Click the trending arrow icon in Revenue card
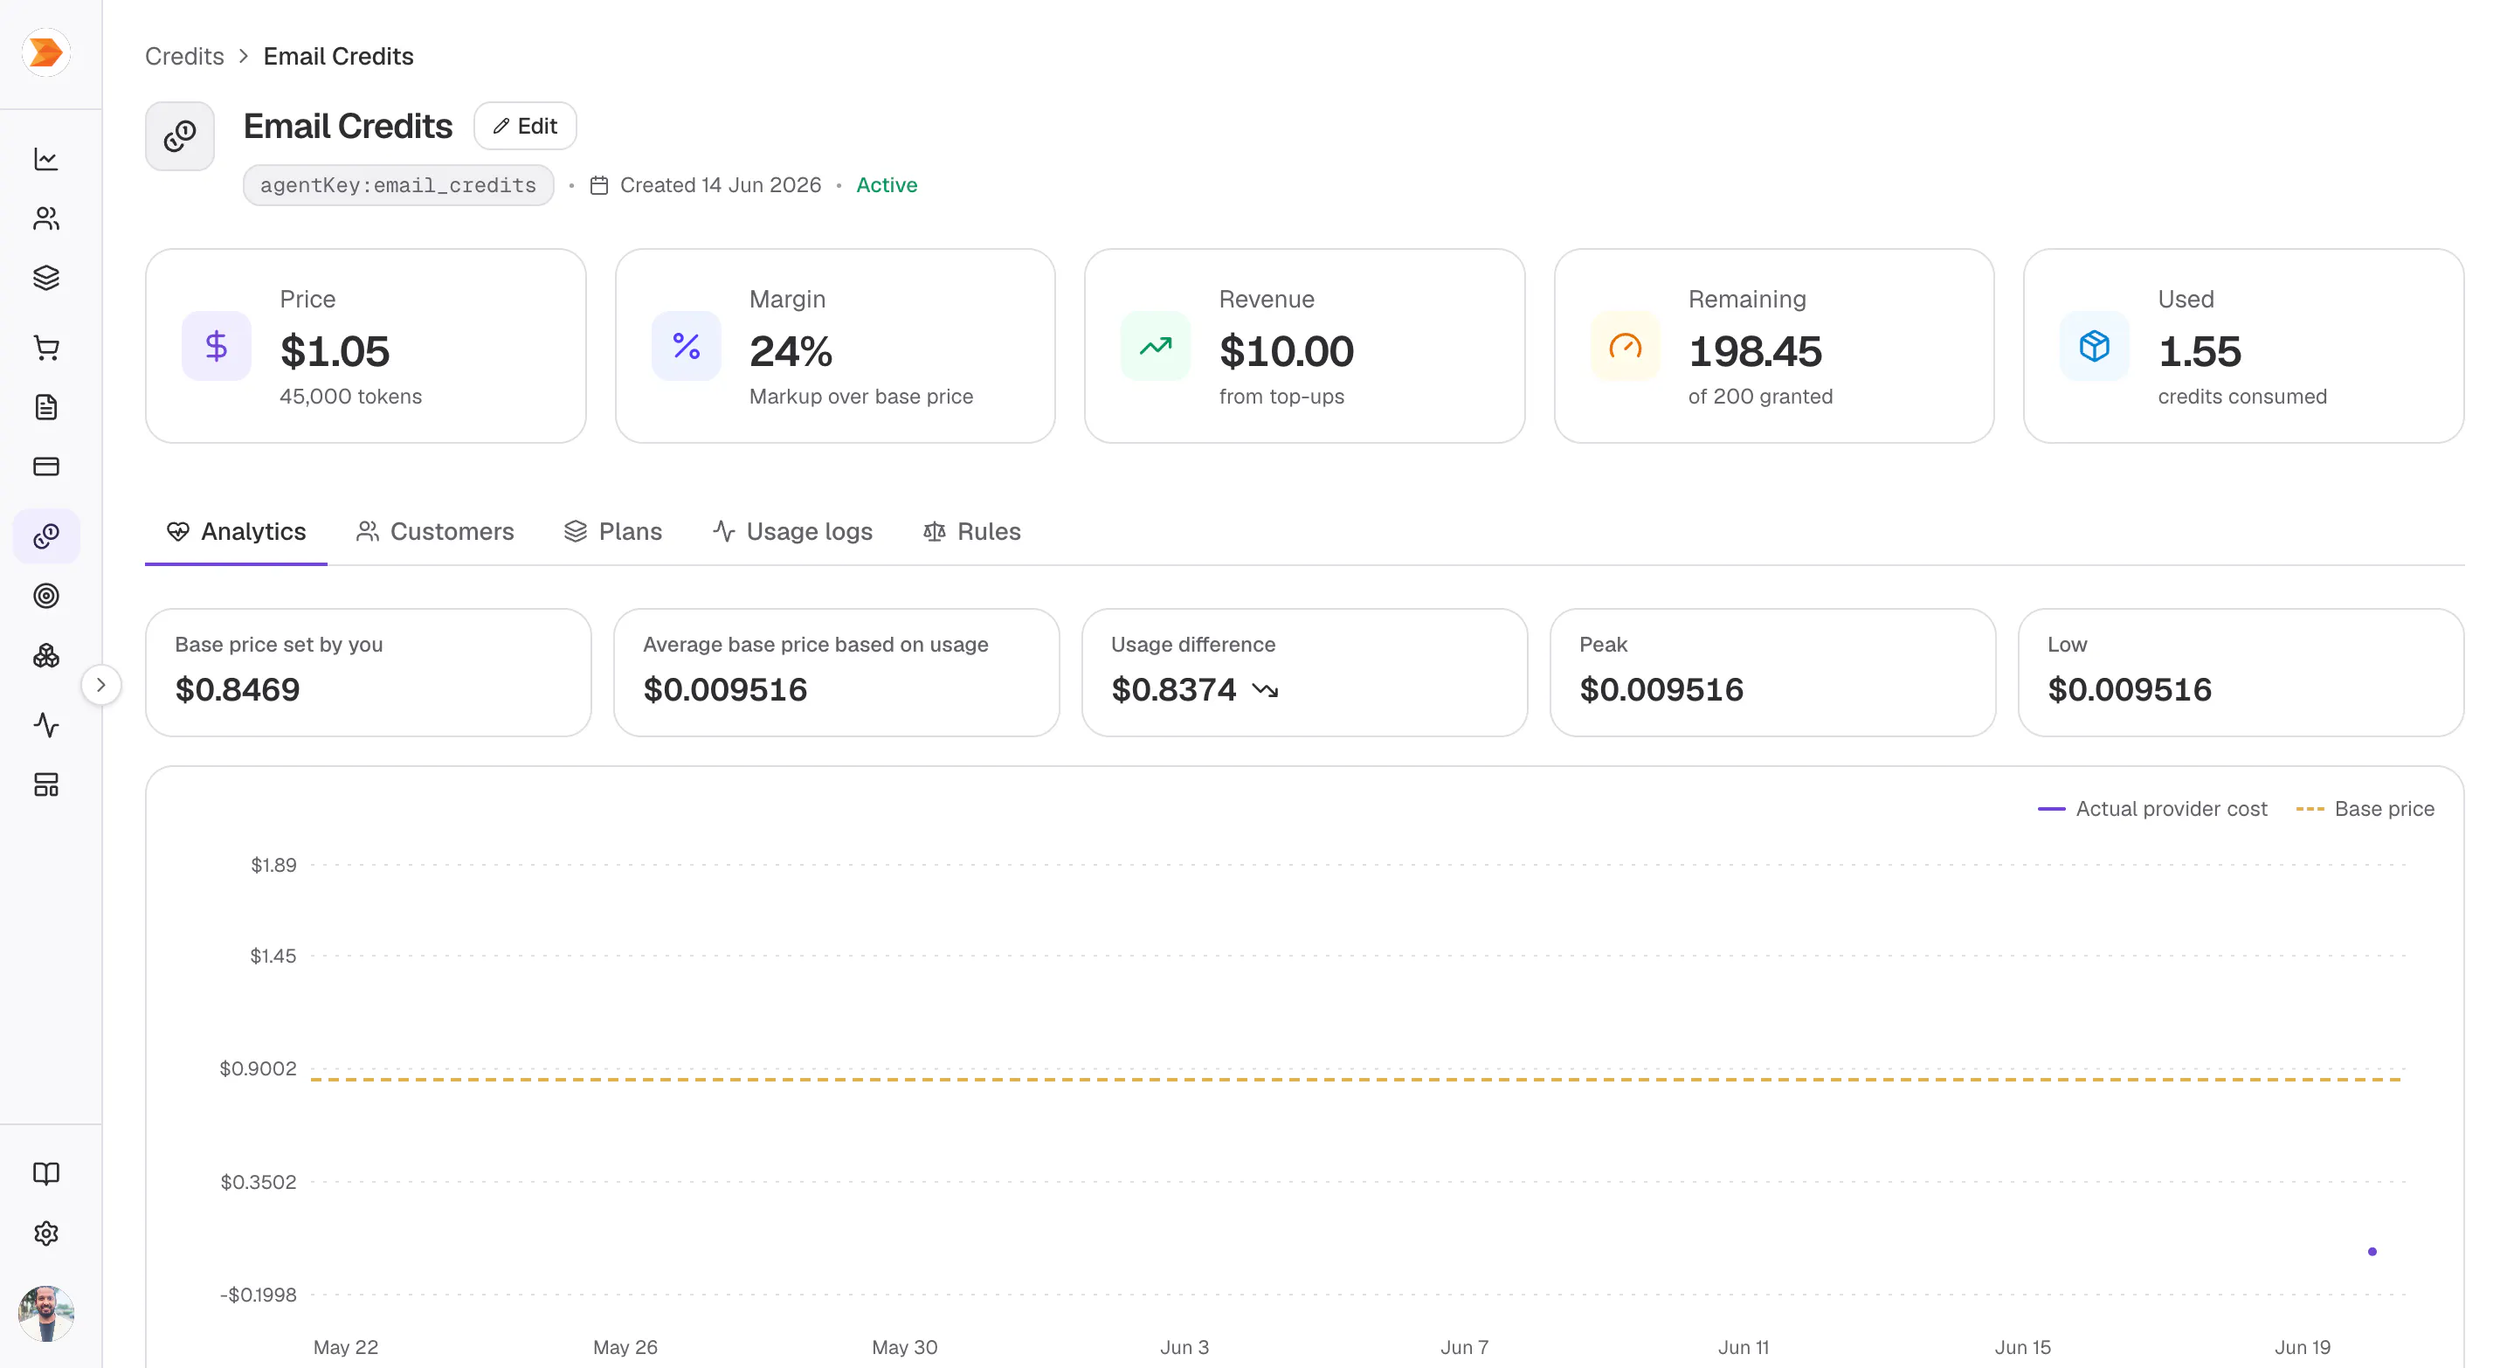This screenshot has width=2500, height=1368. (1155, 346)
